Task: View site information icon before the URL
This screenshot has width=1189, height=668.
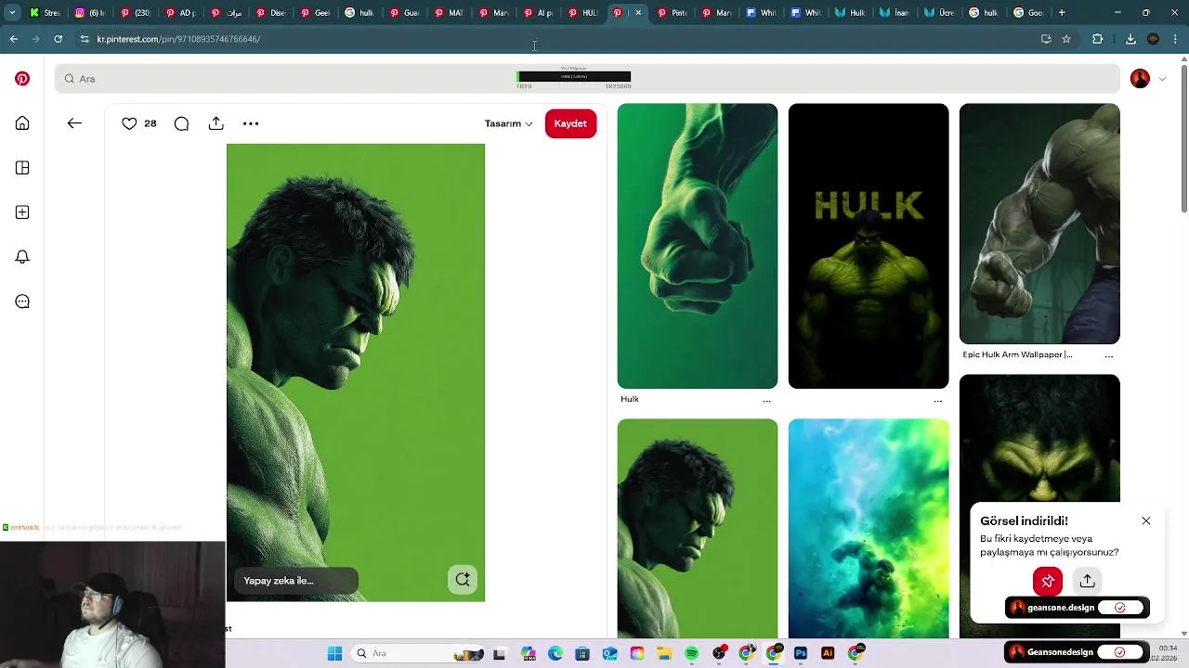Action: coord(85,39)
